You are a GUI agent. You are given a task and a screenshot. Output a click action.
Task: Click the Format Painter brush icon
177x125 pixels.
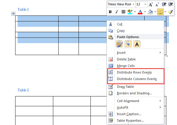pos(170,12)
